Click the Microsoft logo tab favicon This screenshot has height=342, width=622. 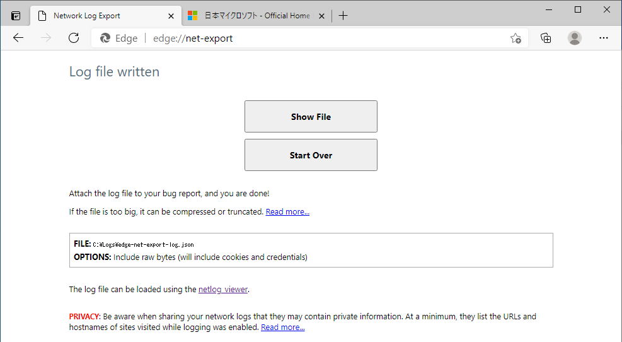[x=193, y=16]
